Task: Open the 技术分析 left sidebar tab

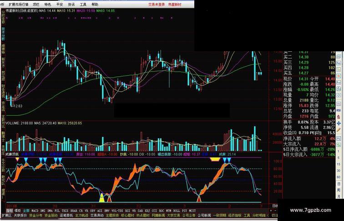Action: (3, 34)
